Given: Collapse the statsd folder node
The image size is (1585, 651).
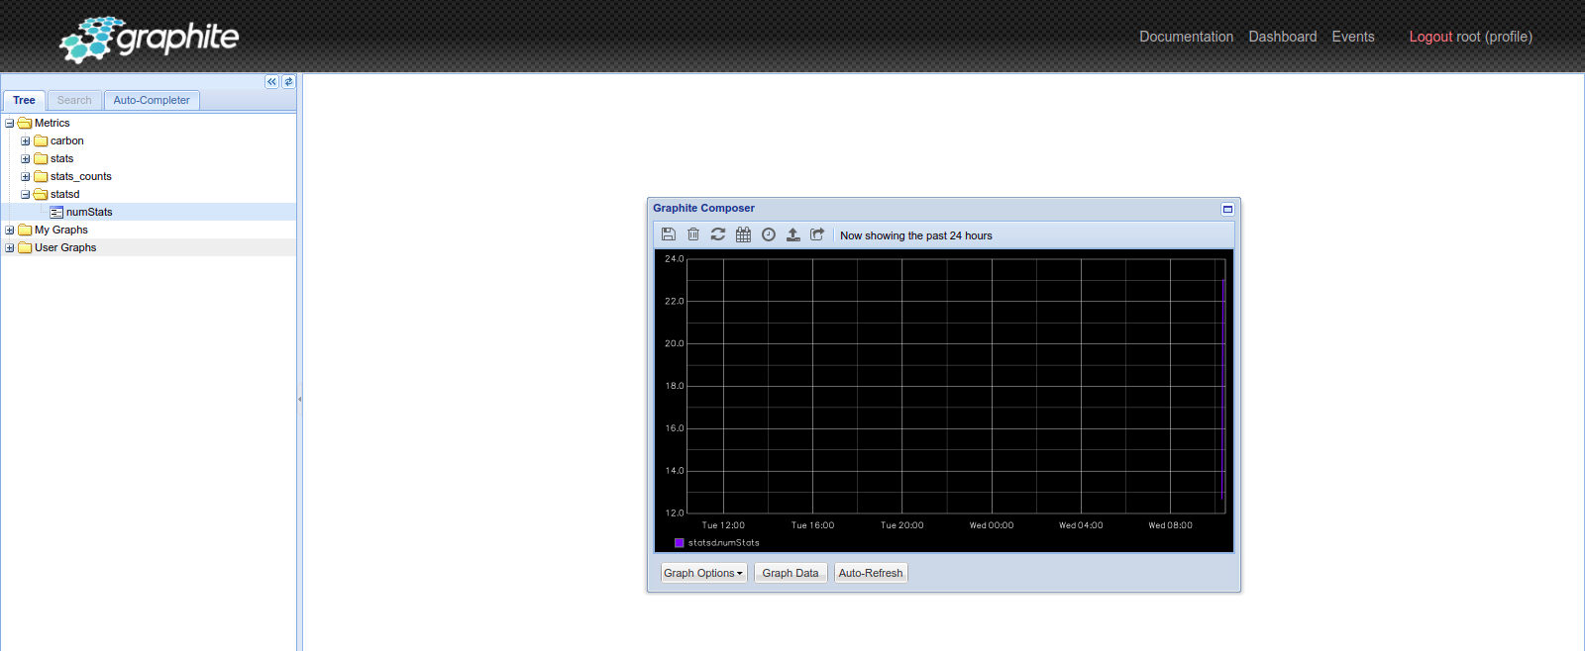Looking at the screenshot, I should (x=26, y=194).
